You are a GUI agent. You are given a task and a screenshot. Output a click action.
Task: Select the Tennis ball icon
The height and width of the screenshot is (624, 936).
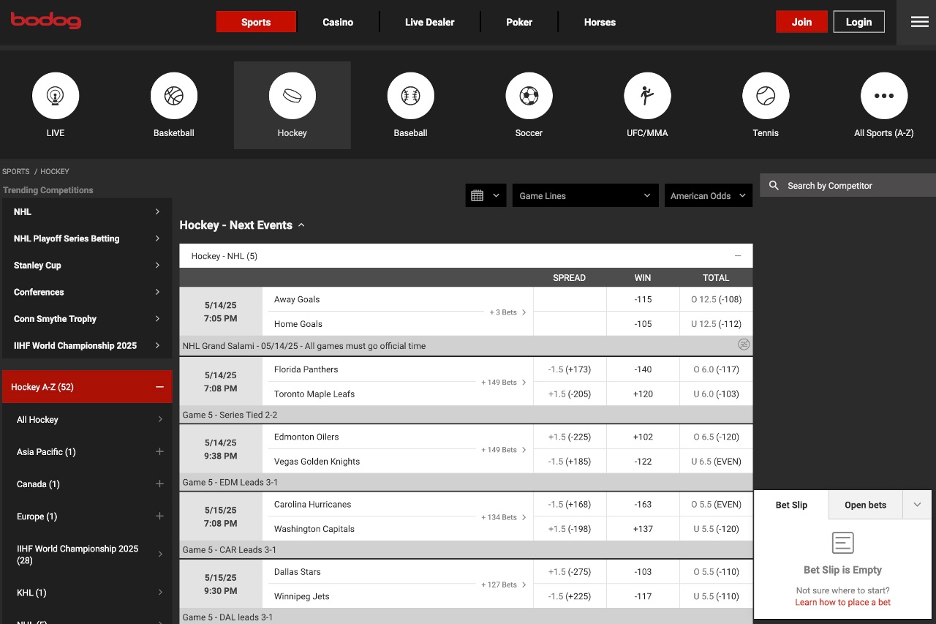(x=766, y=95)
